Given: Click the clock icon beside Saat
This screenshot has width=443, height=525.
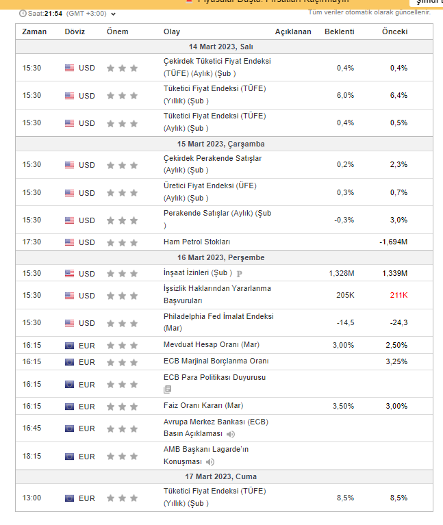Looking at the screenshot, I should (23, 14).
